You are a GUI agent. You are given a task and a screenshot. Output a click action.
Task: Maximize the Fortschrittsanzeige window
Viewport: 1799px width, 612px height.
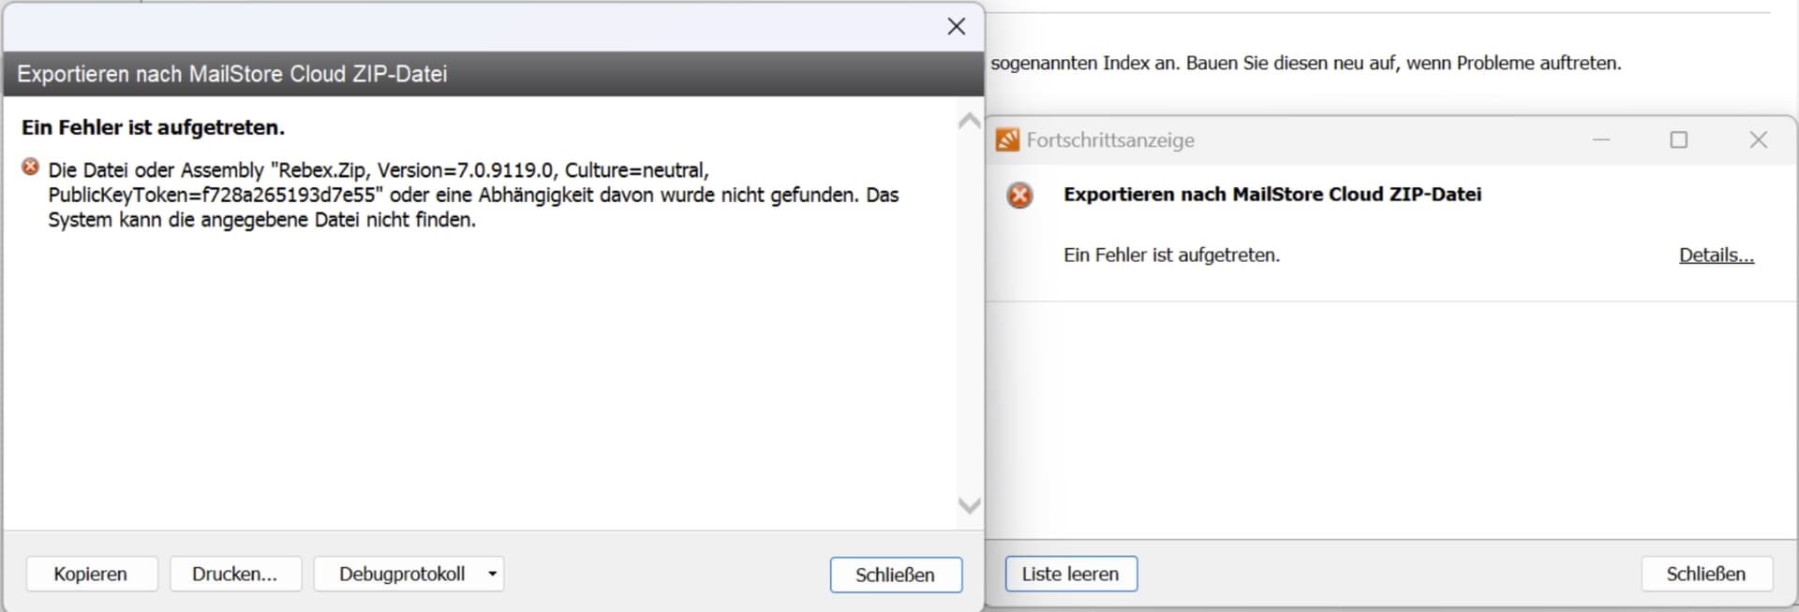(1679, 140)
